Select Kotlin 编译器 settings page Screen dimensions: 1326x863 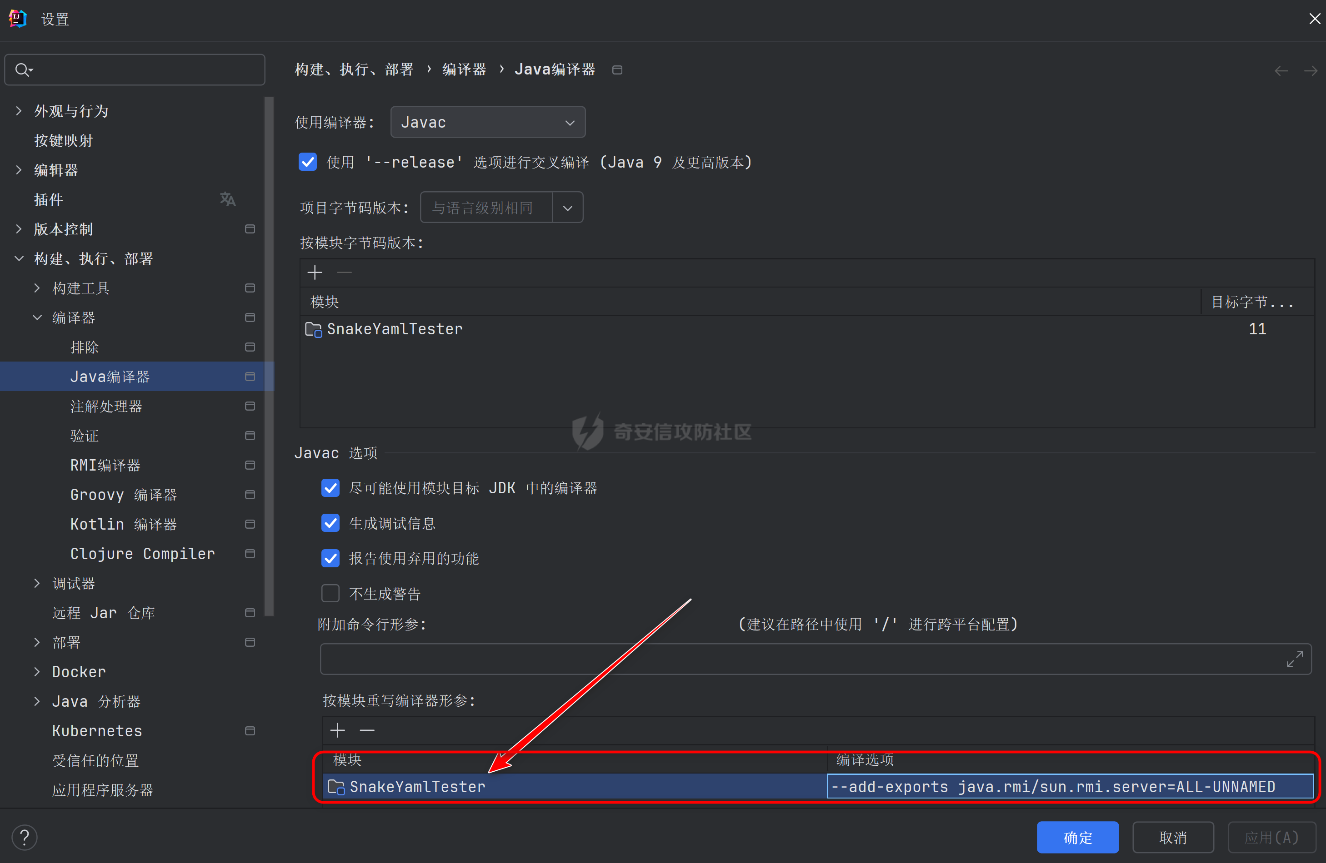(x=123, y=524)
